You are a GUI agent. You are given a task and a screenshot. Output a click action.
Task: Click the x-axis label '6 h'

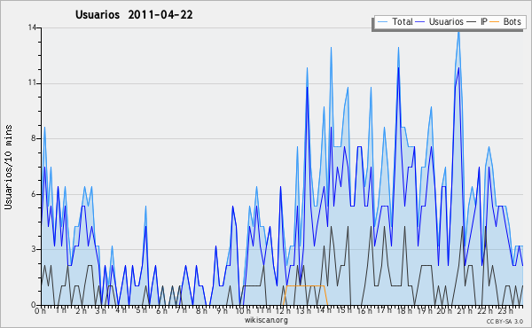(161, 310)
